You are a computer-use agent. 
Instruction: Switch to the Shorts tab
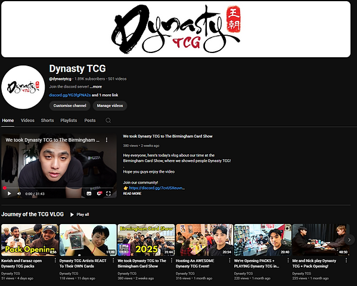pos(47,120)
